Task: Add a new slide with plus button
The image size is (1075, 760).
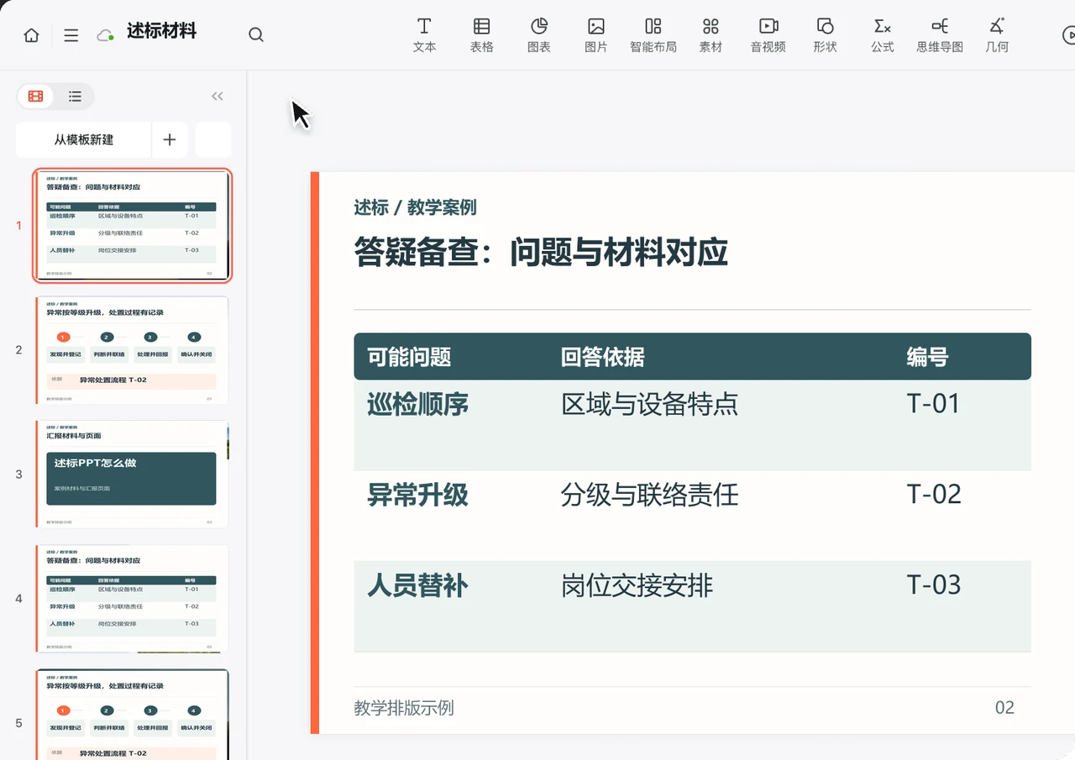Action: point(170,139)
